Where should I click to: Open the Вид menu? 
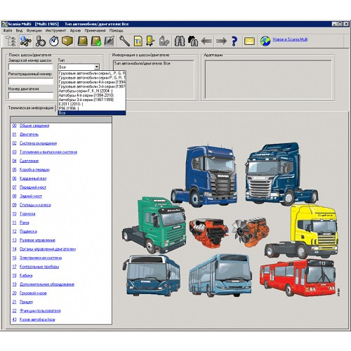click(x=19, y=31)
